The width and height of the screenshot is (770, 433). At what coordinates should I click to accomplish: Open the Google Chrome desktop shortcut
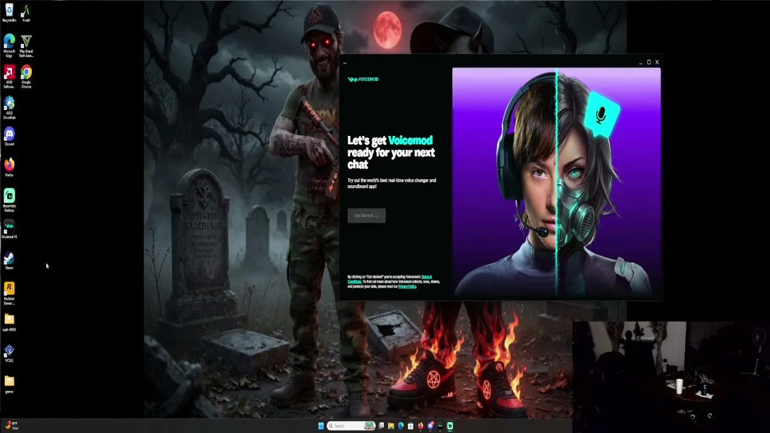(x=26, y=77)
